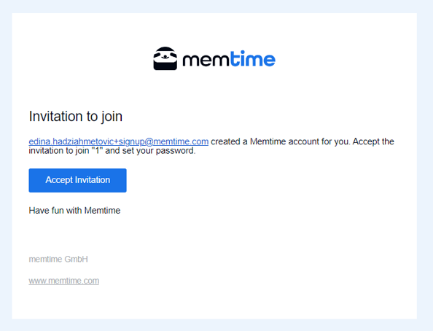Click the "Have fun with Memtime" text
The image size is (433, 331).
[74, 211]
